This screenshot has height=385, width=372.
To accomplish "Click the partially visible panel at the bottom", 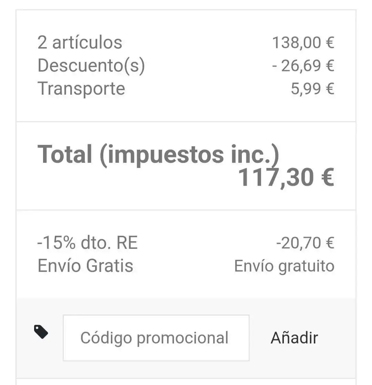I will click(186, 382).
